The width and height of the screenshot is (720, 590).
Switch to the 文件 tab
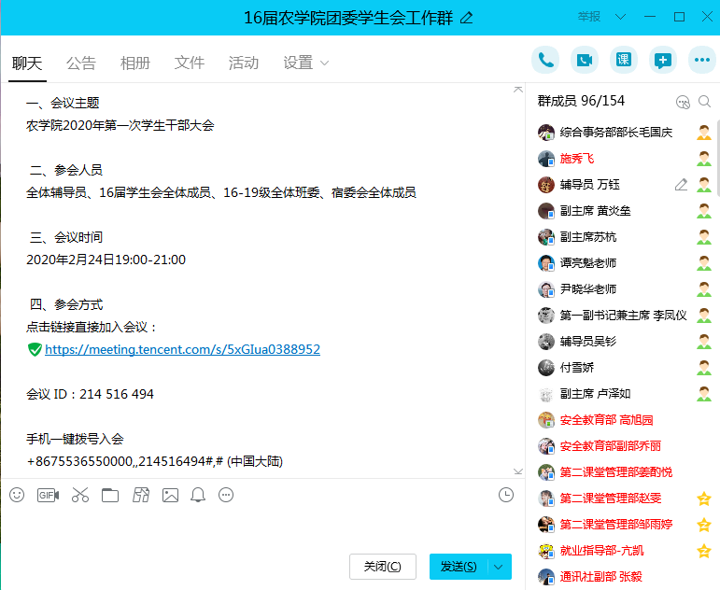coord(190,63)
